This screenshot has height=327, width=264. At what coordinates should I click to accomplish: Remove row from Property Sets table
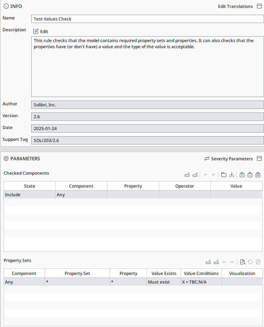click(216, 262)
